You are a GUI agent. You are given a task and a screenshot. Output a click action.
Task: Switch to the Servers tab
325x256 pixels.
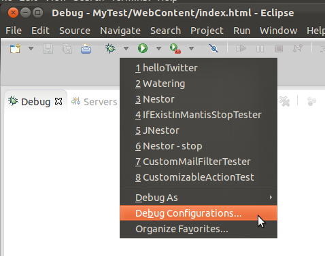click(95, 102)
